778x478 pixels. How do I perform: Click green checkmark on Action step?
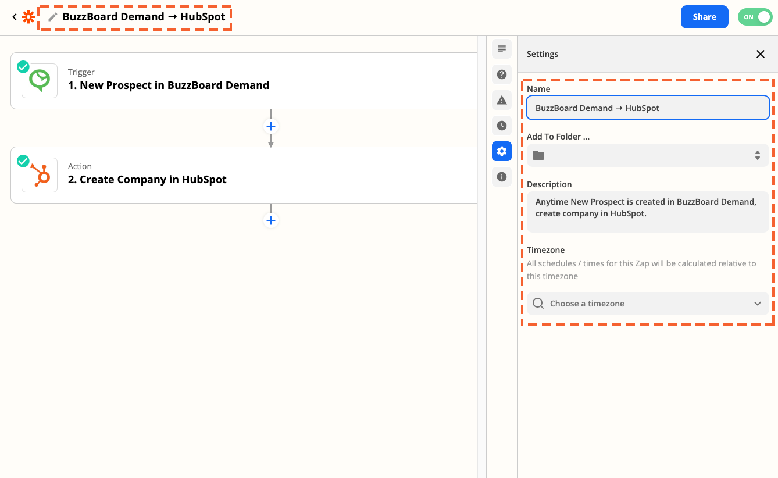(x=23, y=161)
